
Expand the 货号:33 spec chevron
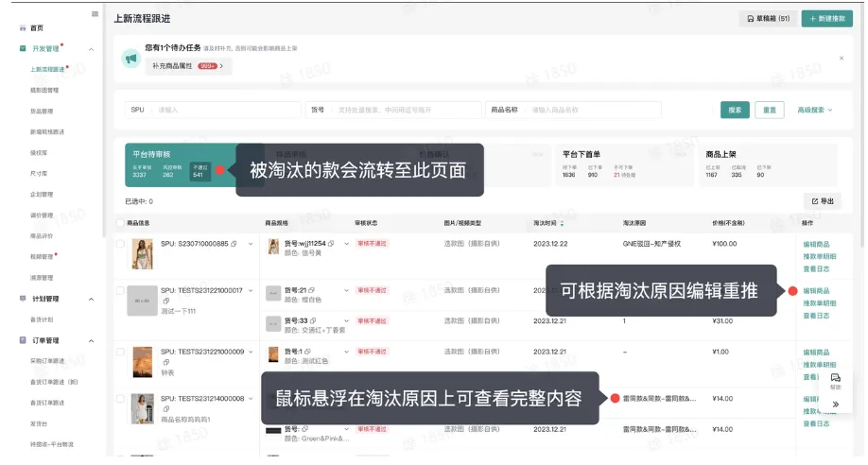pyautogui.click(x=346, y=320)
